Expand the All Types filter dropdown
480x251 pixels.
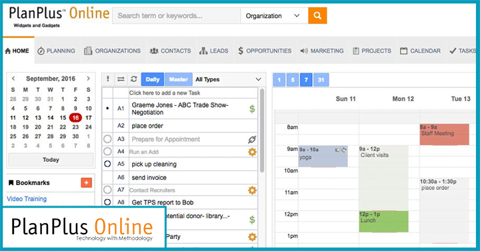(229, 79)
